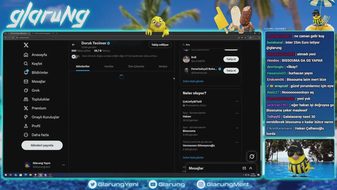Viewport: 337px width, 190px height.
Task: Click Doruk Tecimer verified badge
Action: click(108, 43)
